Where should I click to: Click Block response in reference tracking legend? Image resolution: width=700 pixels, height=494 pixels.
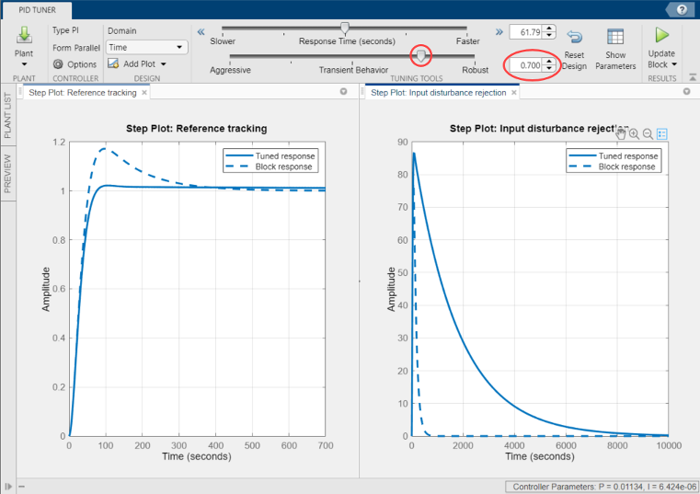pyautogui.click(x=283, y=167)
